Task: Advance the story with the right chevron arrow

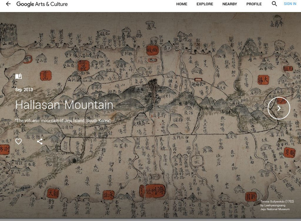Action: (x=279, y=108)
